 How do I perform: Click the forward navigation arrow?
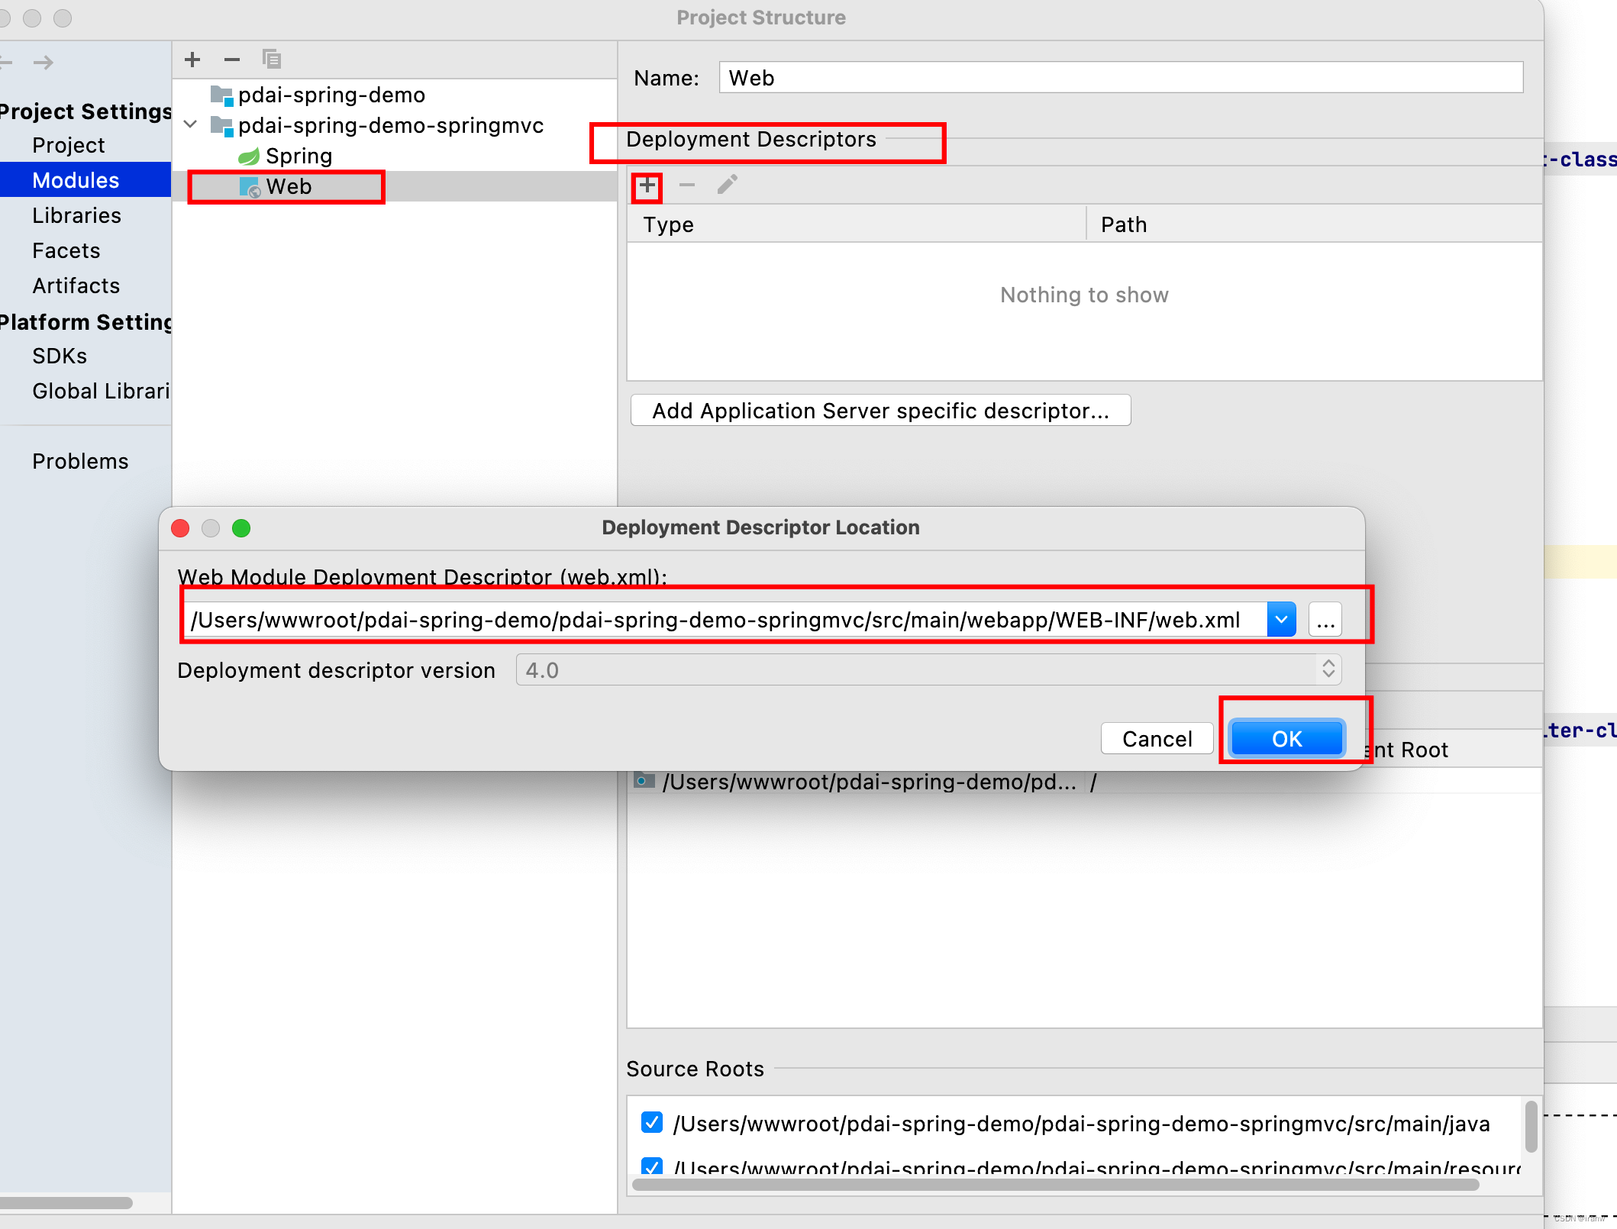point(44,63)
